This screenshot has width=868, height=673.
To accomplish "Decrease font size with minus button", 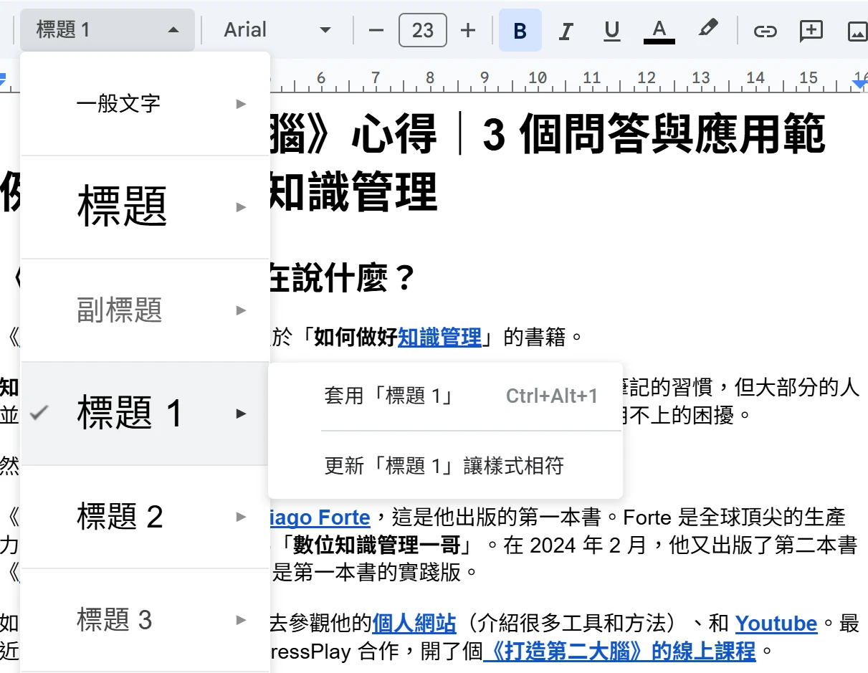I will [x=377, y=30].
